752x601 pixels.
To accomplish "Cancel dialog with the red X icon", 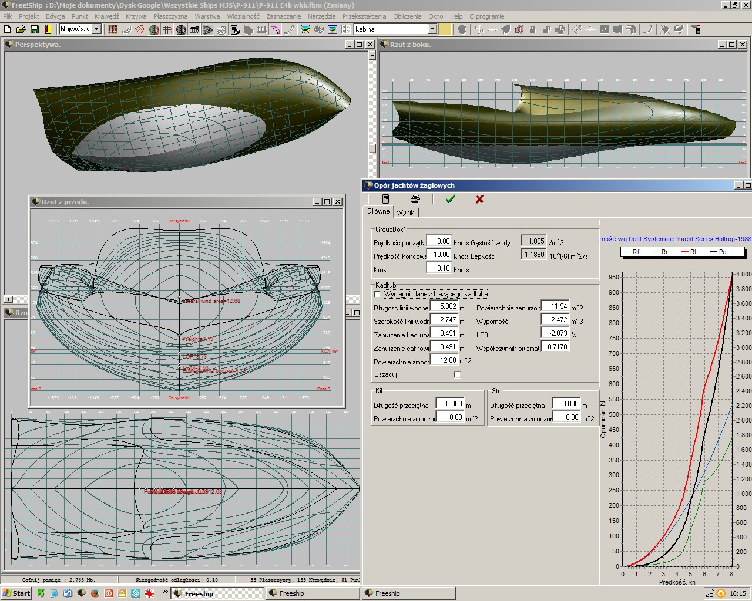I will pyautogui.click(x=479, y=199).
